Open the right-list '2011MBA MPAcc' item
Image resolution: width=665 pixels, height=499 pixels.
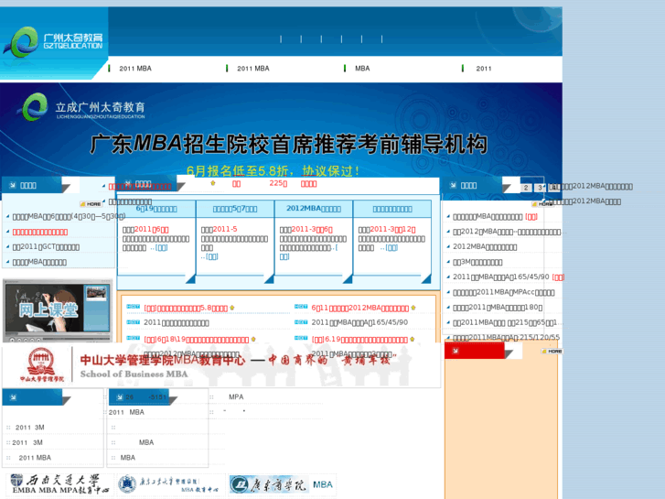[x=504, y=292]
